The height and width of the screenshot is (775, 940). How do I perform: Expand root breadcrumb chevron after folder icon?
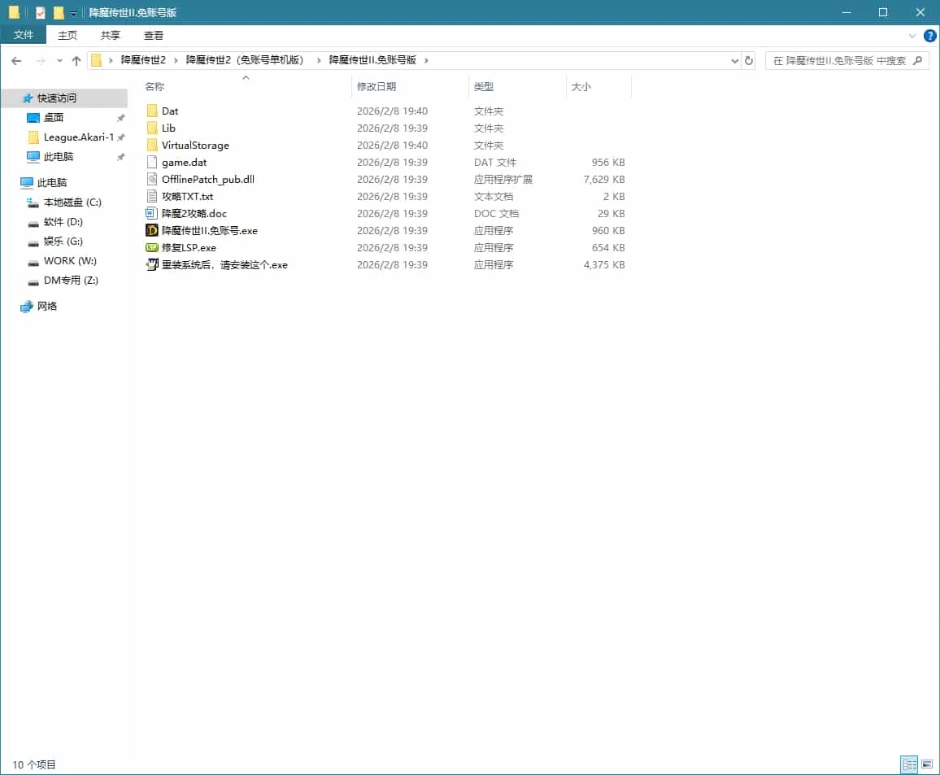pyautogui.click(x=111, y=60)
